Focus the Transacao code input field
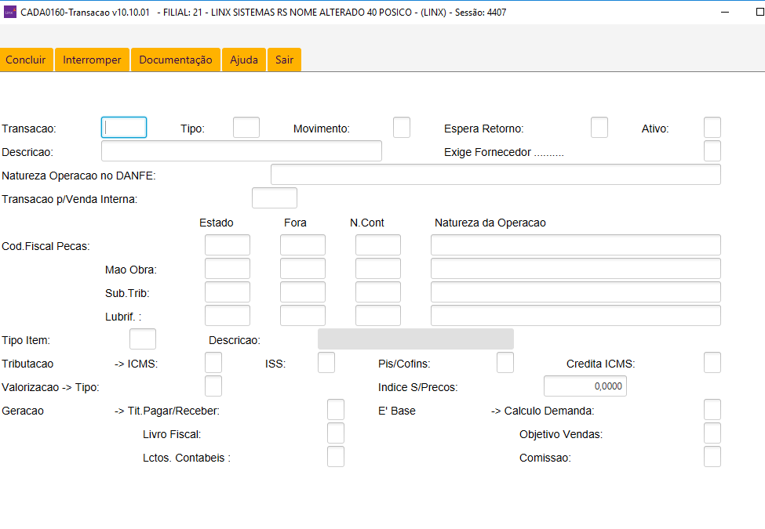 click(124, 128)
